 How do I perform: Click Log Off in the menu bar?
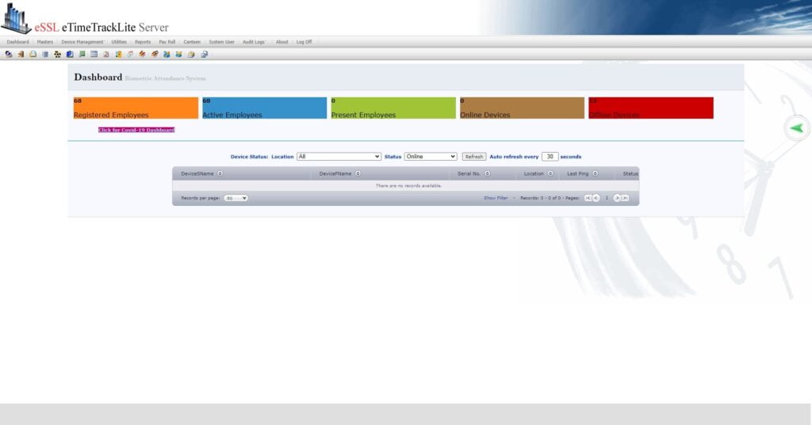coord(304,42)
